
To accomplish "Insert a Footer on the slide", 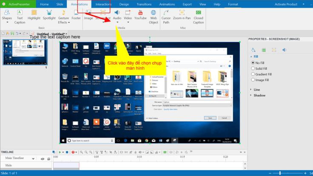I will [76, 15].
